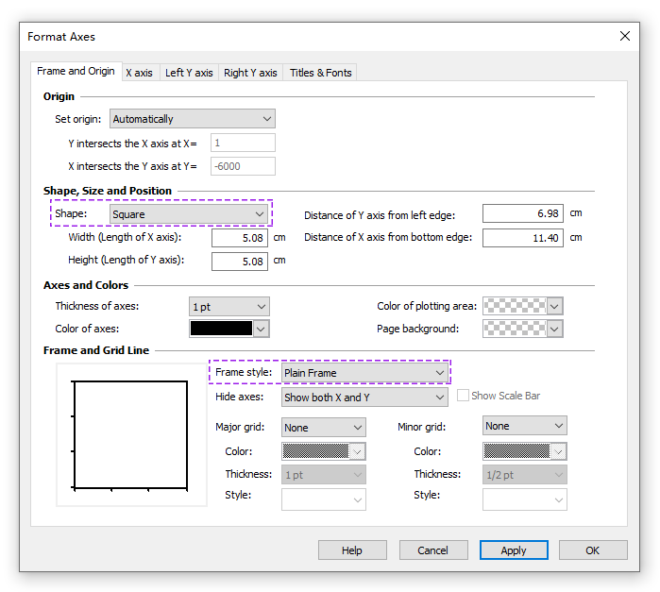Open Thickness of axes dropdown
Viewport: 660px width, 592px height.
tap(229, 307)
